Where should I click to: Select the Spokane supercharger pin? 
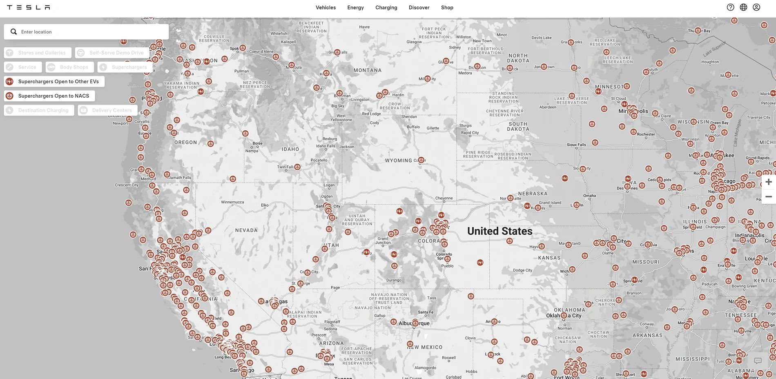click(x=243, y=48)
